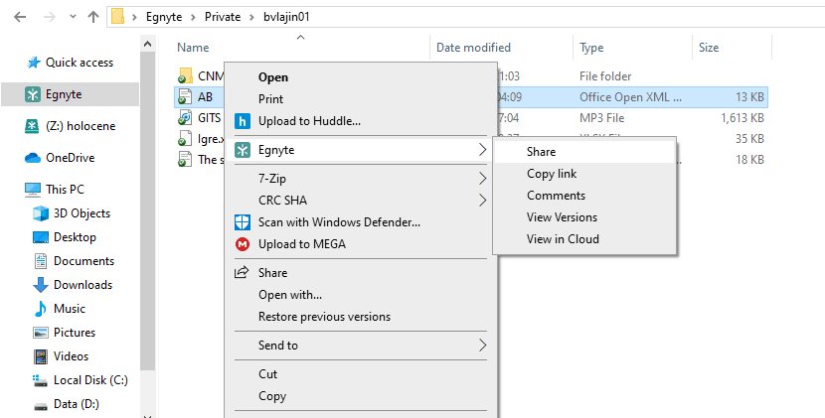Click the red MEGA icon in menu
The width and height of the screenshot is (825, 418).
coord(242,244)
